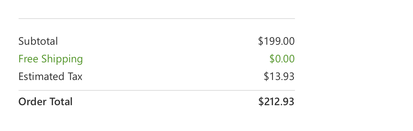
Task: Select the bold $212.93 total amount
Action: 276,102
